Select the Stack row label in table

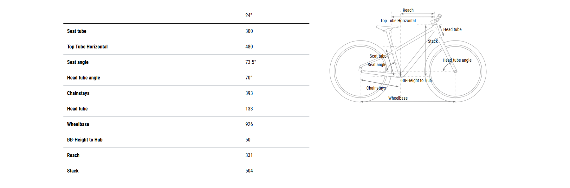click(x=73, y=171)
